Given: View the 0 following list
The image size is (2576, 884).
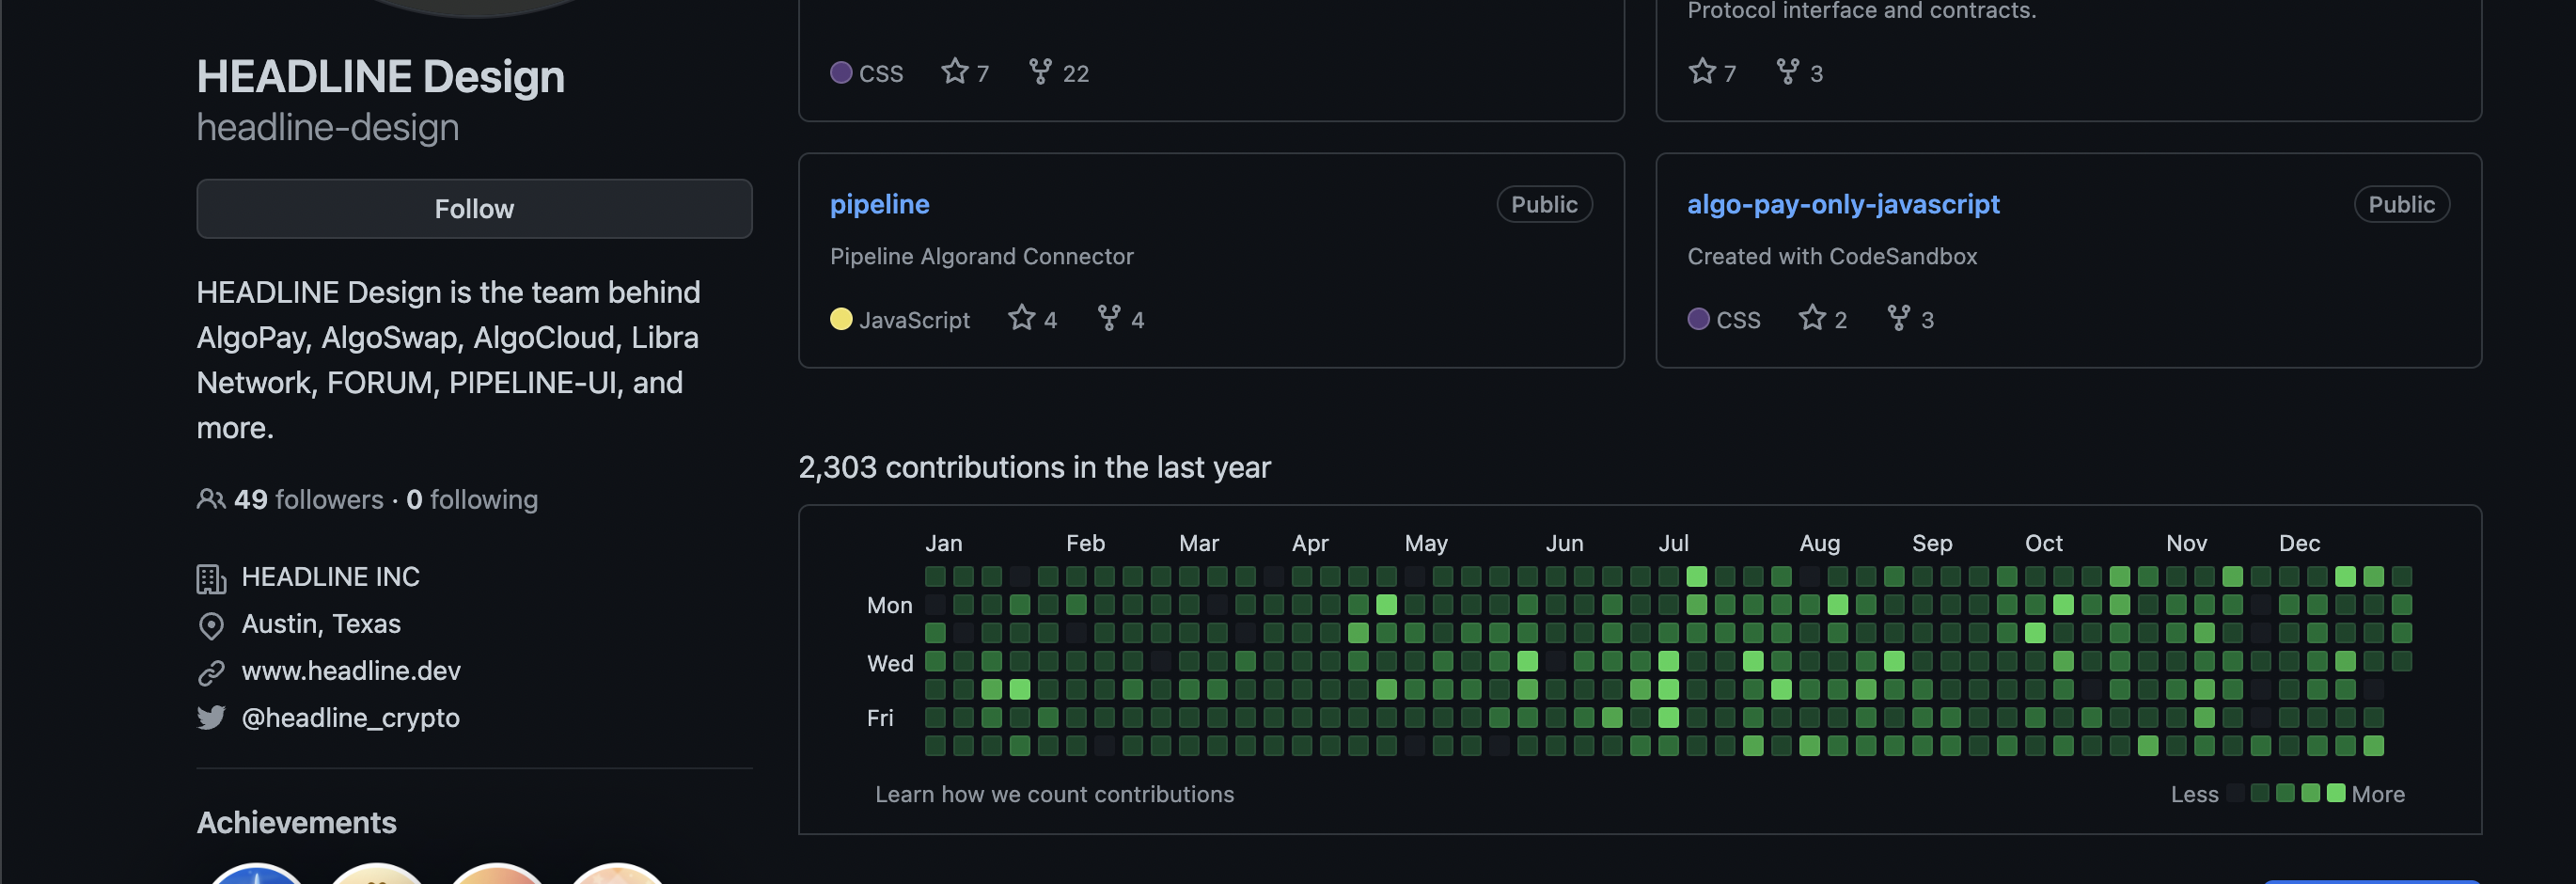Looking at the screenshot, I should [472, 499].
